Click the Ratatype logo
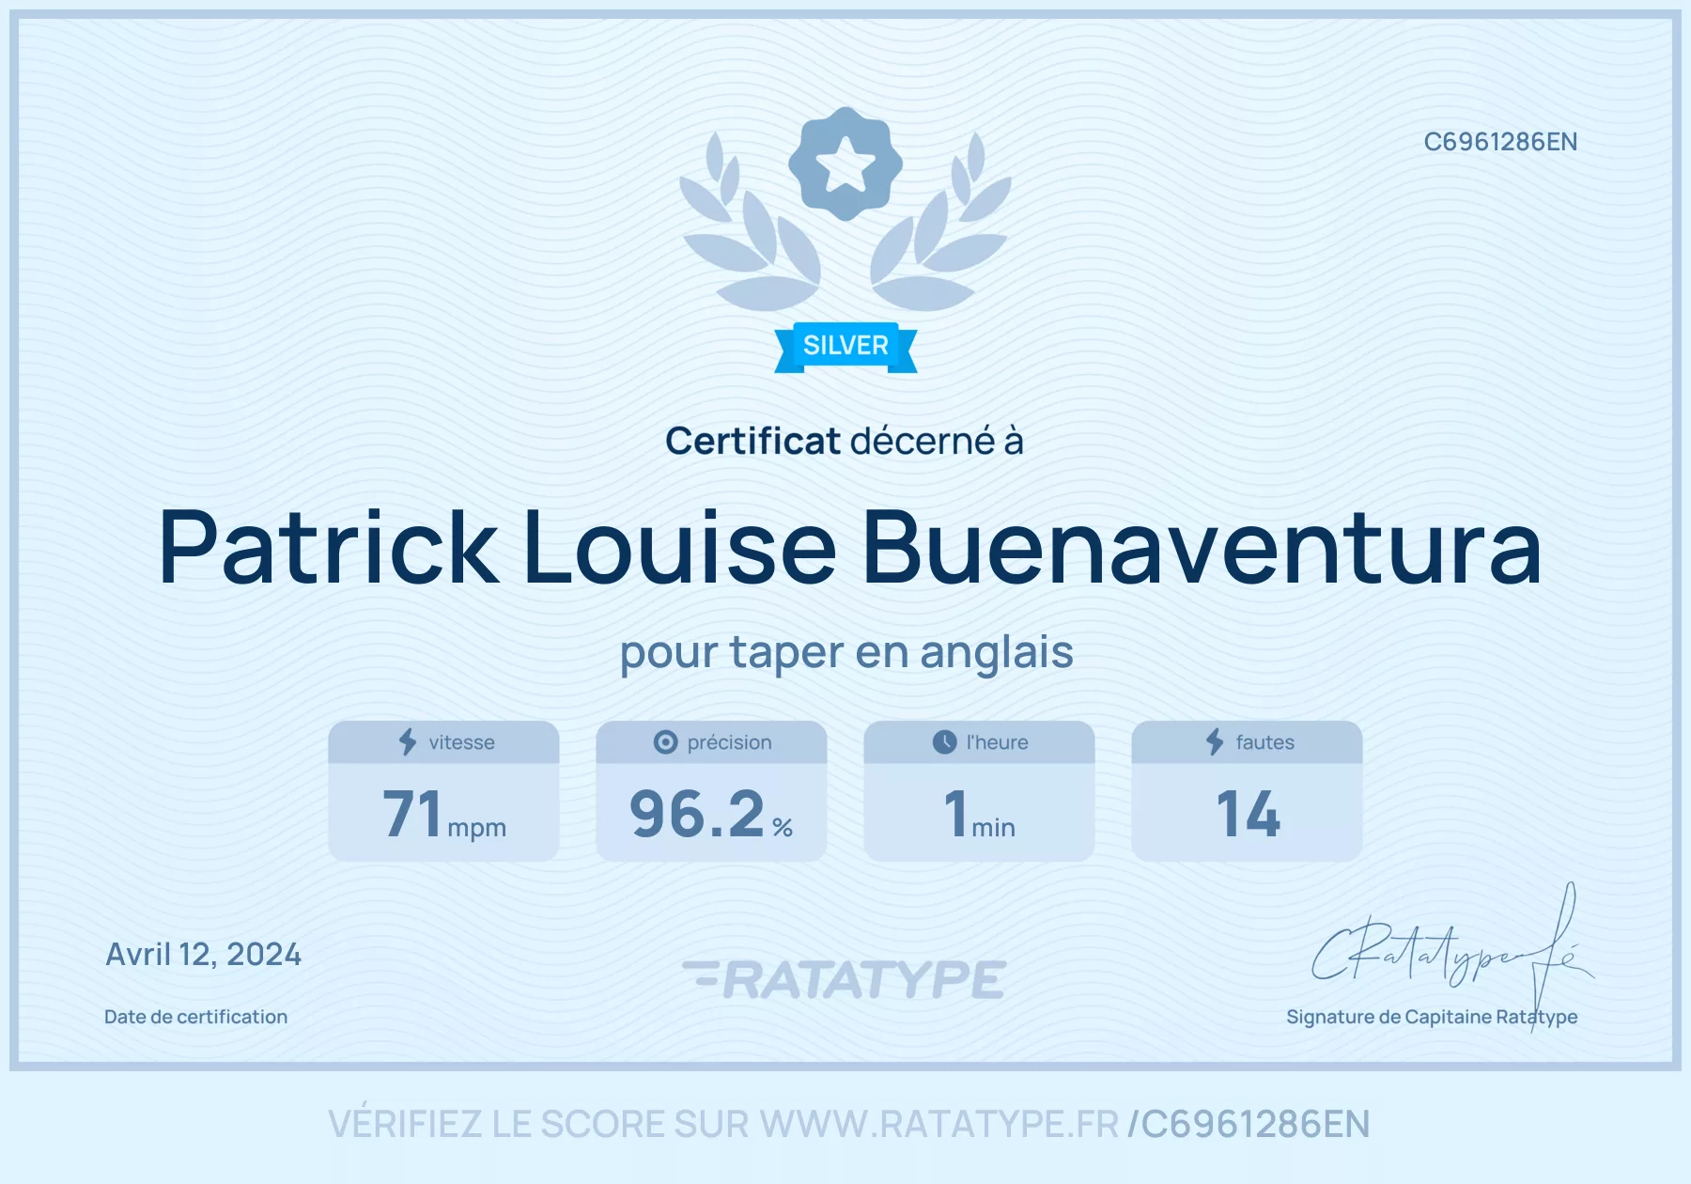Image resolution: width=1691 pixels, height=1184 pixels. coord(845,979)
